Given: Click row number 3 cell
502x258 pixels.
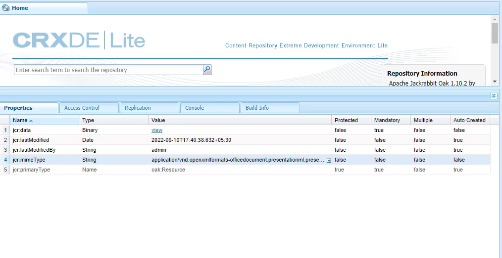Looking at the screenshot, I should click(5, 150).
